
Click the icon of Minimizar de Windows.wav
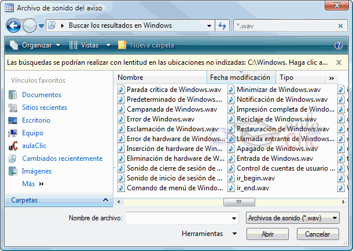pyautogui.click(x=231, y=90)
